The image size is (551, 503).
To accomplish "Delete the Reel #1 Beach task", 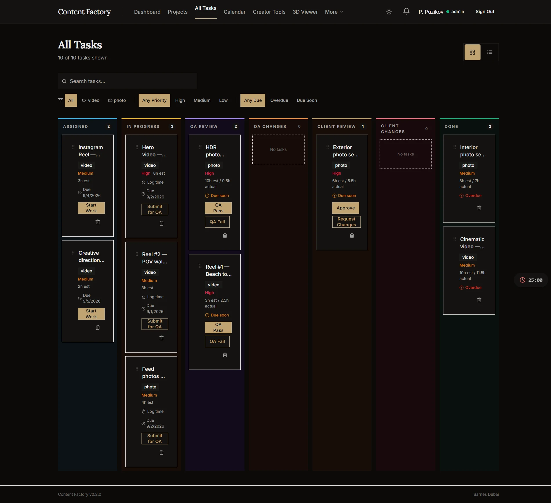I will tap(225, 355).
